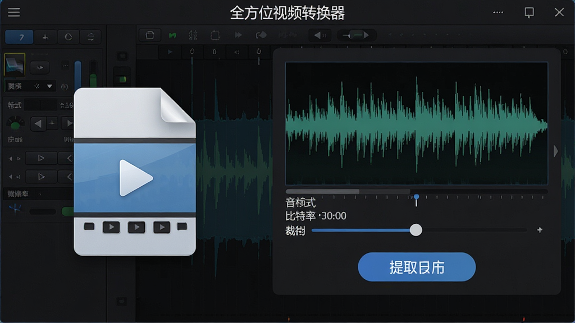Toggle the green switch in the narrow column
This screenshot has width=575, height=323.
pos(122,79)
